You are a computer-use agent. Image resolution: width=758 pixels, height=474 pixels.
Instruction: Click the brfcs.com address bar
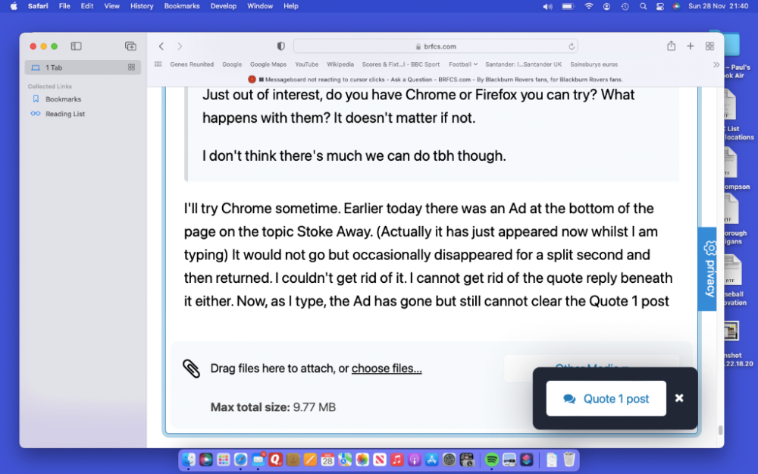[x=435, y=46]
